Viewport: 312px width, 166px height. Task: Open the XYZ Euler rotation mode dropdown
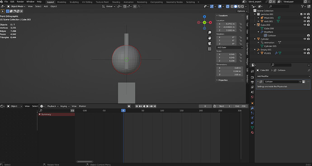[230, 47]
